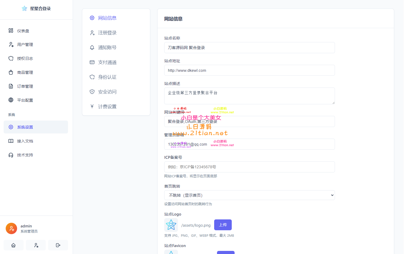Click the 站点Logo star thumbnail

click(x=171, y=225)
